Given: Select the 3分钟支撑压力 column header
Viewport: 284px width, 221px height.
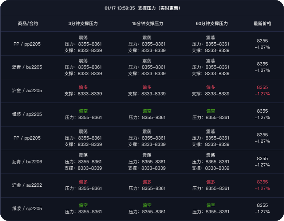Looking at the screenshot, I should point(83,24).
